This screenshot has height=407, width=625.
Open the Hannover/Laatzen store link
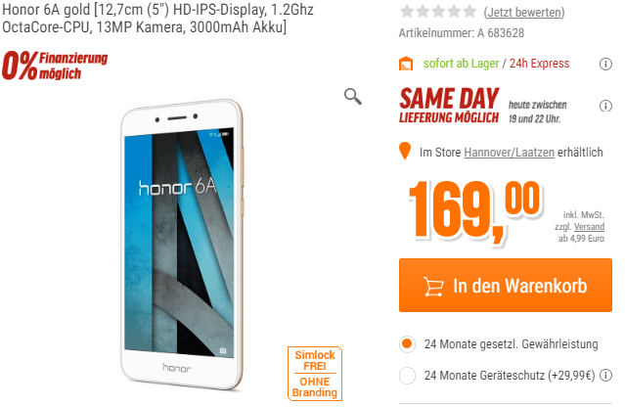click(509, 153)
